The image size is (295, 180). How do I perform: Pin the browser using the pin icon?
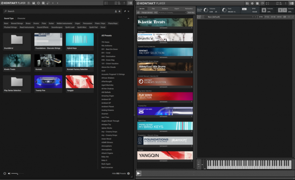click(x=125, y=11)
